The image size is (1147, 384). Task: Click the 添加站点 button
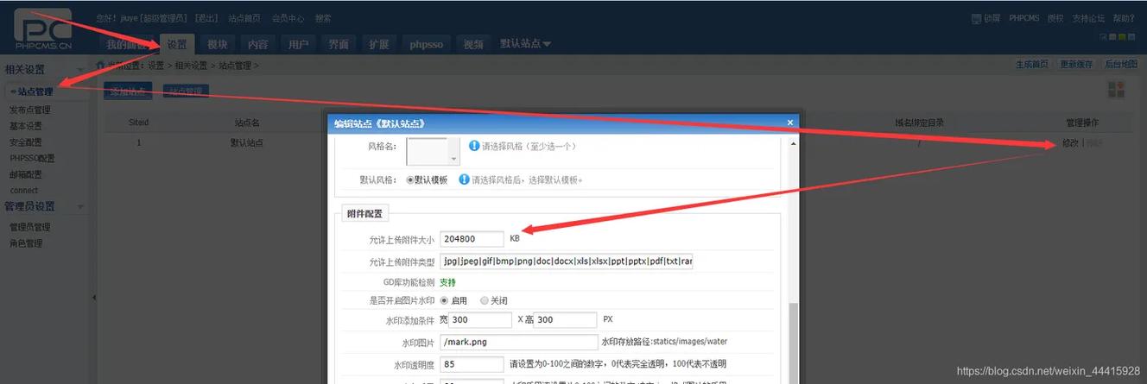(x=128, y=91)
